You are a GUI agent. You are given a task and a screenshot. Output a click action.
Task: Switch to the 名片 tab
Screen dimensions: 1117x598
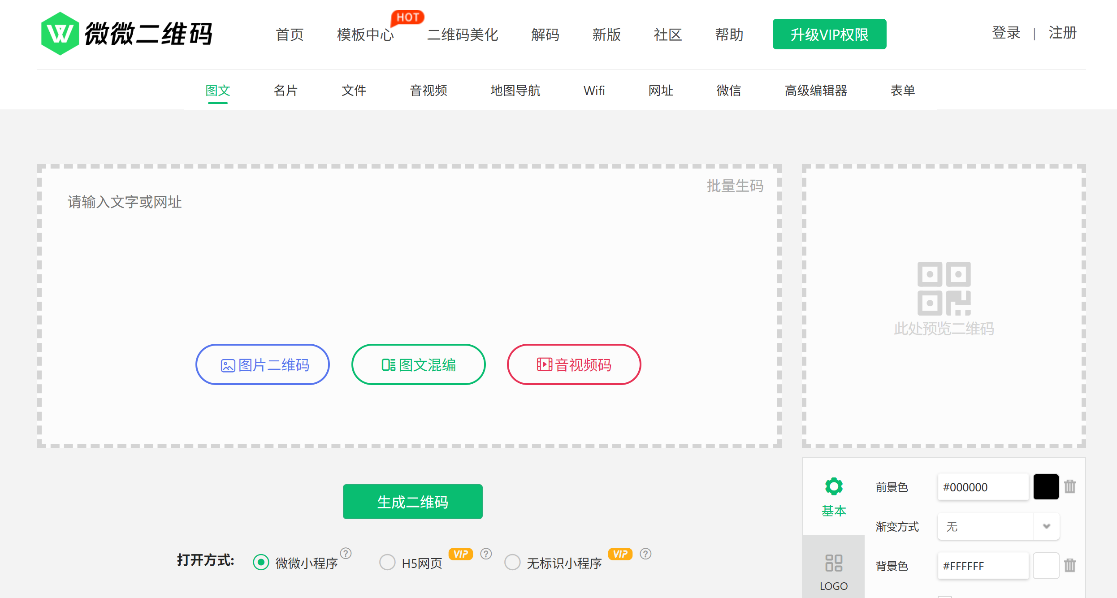(286, 91)
